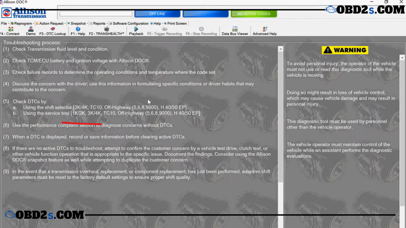Click the warning panel scroll-up arrow
The height and width of the screenshot is (228, 406).
coord(402,58)
